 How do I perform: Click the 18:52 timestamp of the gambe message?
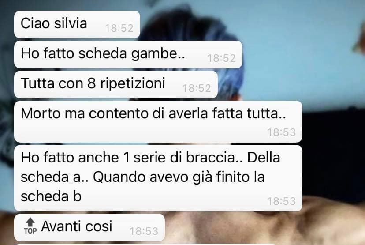221,58
